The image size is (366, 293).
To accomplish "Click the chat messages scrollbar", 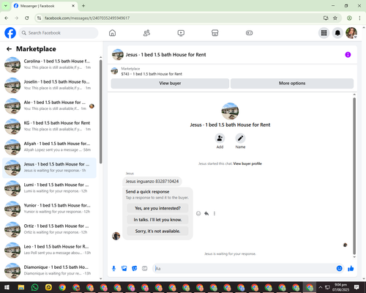I will [x=354, y=176].
